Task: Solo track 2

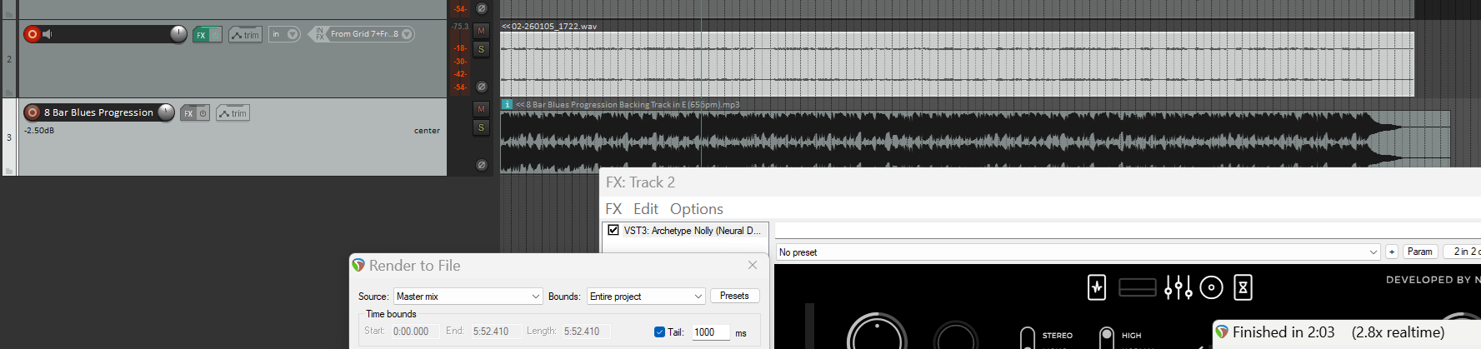Action: coord(481,50)
